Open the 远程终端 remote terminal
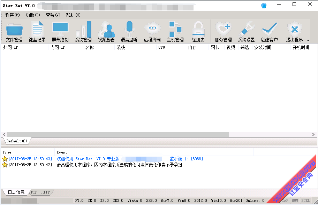The height and width of the screenshot is (205, 318). [152, 31]
